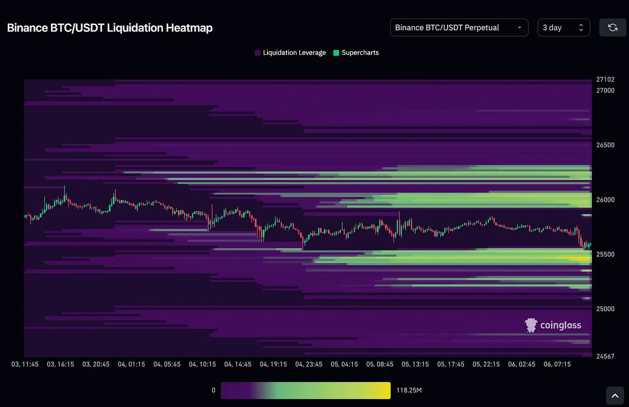This screenshot has width=629, height=407.
Task: Click the 03, 20:45 time label
Action: (95, 364)
